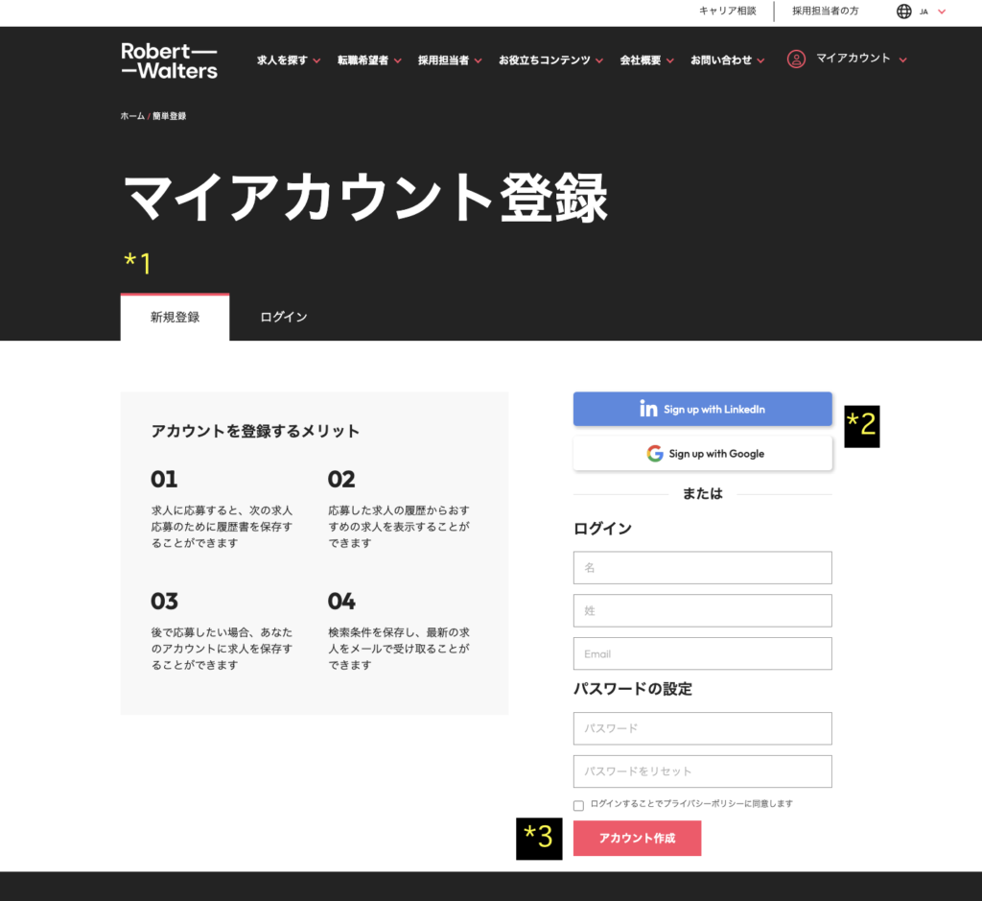982x901 pixels.
Task: Expand the 求人を探す dropdown menu
Action: pos(289,60)
